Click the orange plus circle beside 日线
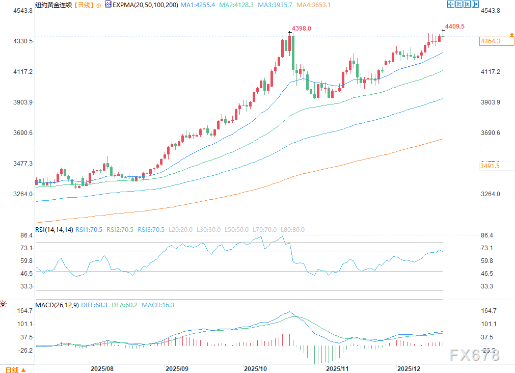The image size is (515, 373). tap(98, 5)
